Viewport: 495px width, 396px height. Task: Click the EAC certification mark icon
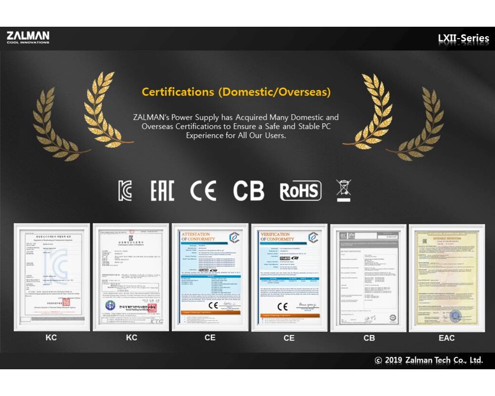point(162,191)
